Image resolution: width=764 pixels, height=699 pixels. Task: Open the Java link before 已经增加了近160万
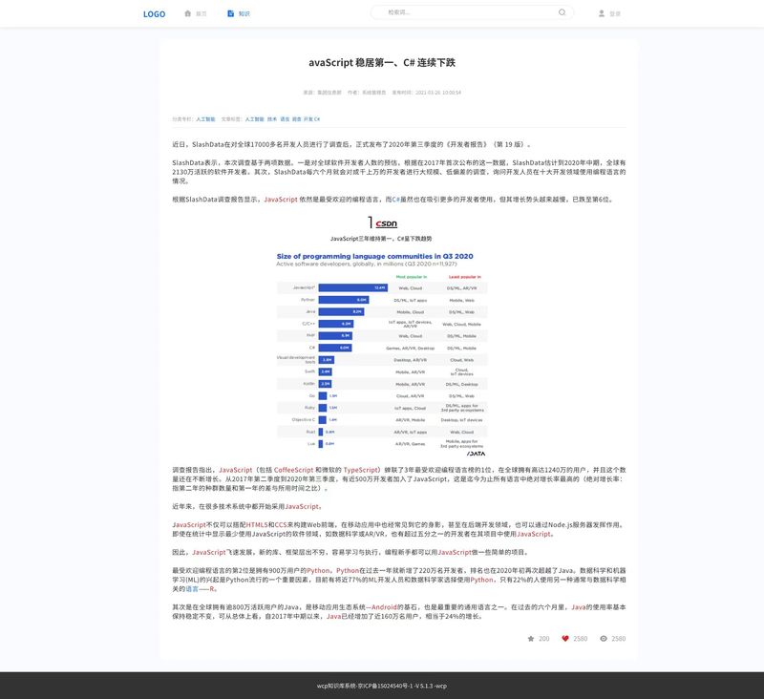333,616
